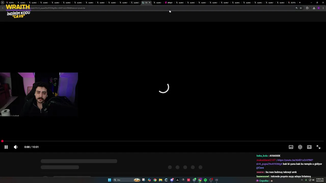The image size is (326, 183).
Task: Open Spotify from the taskbar
Action: pos(206,180)
